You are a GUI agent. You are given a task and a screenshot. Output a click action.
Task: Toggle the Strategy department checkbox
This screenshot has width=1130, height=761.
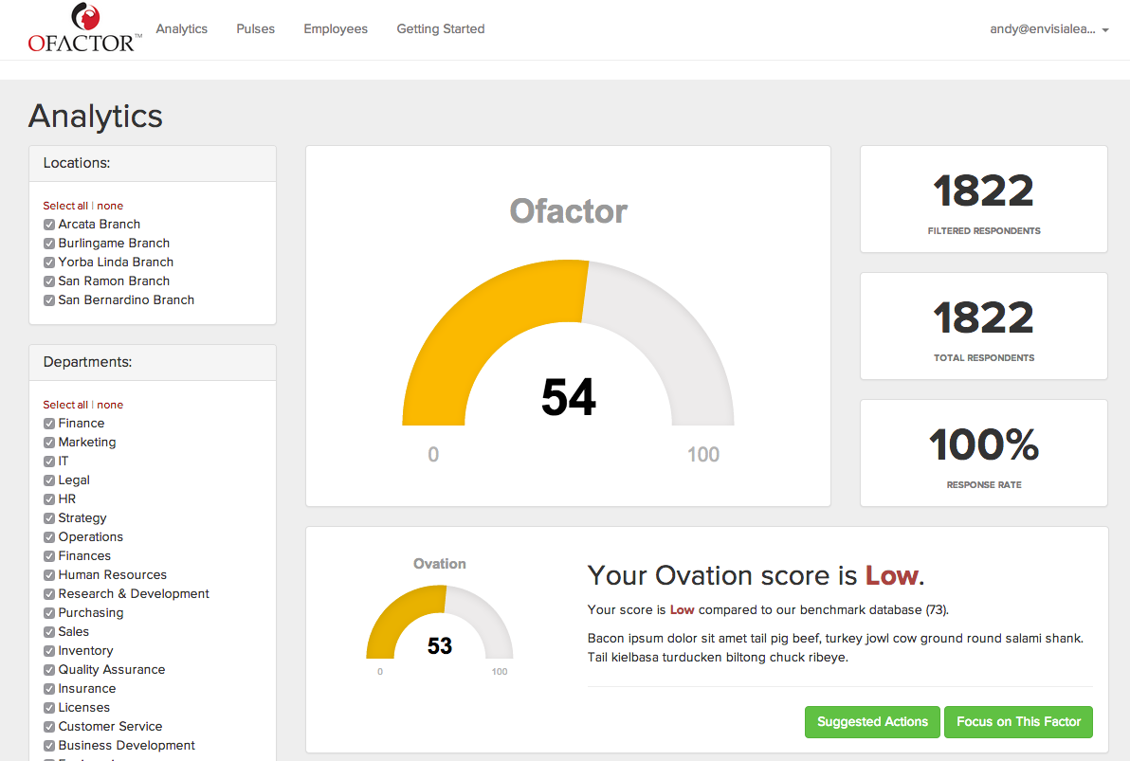click(x=49, y=518)
